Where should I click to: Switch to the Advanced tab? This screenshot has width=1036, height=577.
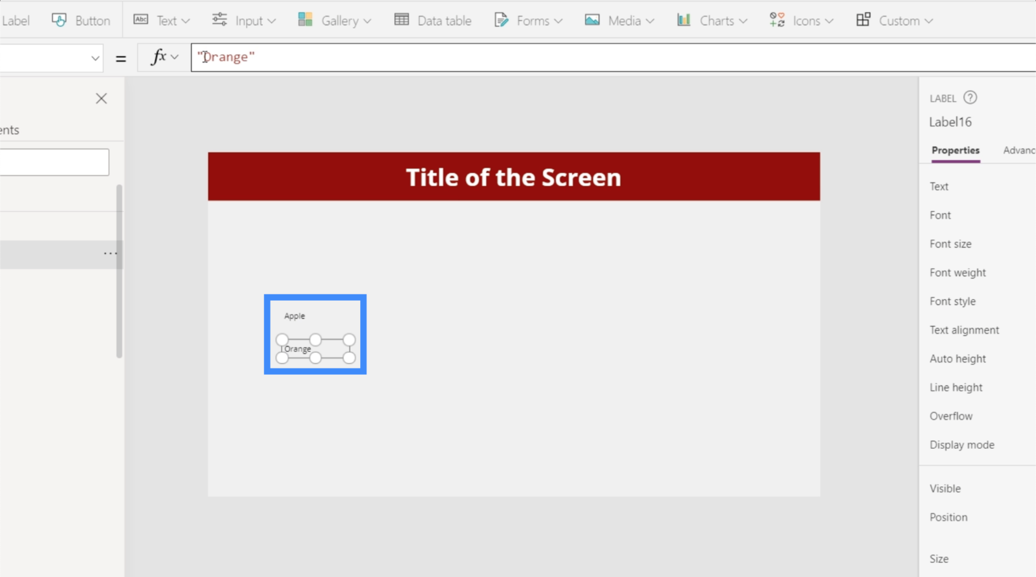1019,150
